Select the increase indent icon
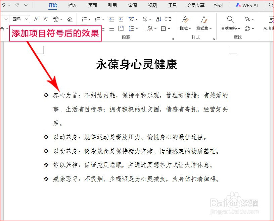Image resolution: width=274 pixels, height=221 pixels. [121, 19]
